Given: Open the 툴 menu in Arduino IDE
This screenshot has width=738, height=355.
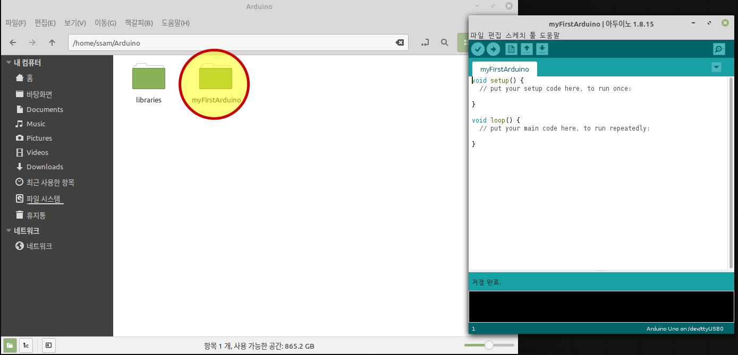Looking at the screenshot, I should tap(532, 36).
